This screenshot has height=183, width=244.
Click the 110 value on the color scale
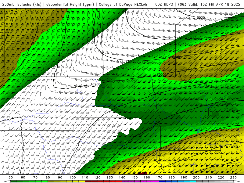(x=85, y=178)
